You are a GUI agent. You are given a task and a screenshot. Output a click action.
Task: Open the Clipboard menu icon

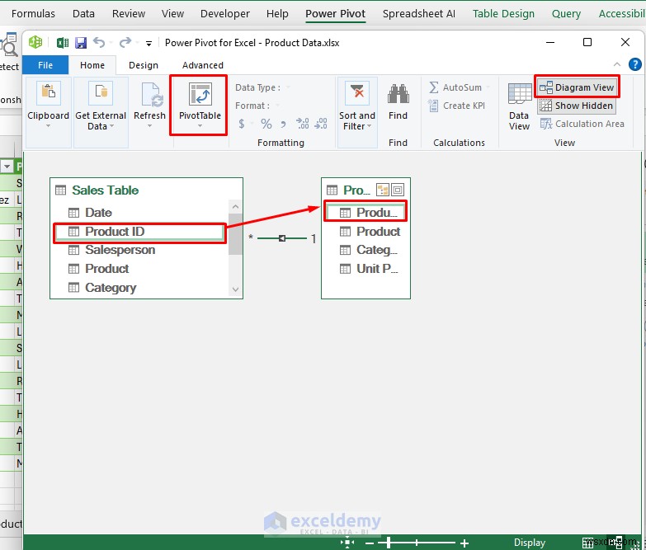48,92
